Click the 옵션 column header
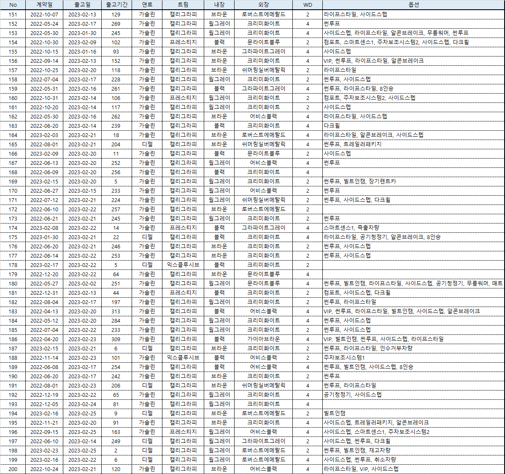Screen dimensions: 505x474 [413, 5]
